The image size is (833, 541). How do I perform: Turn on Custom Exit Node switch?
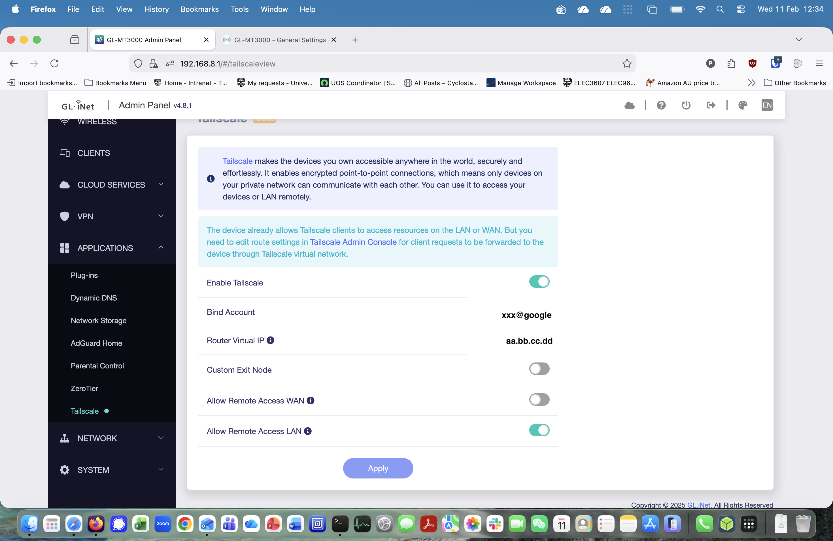539,369
